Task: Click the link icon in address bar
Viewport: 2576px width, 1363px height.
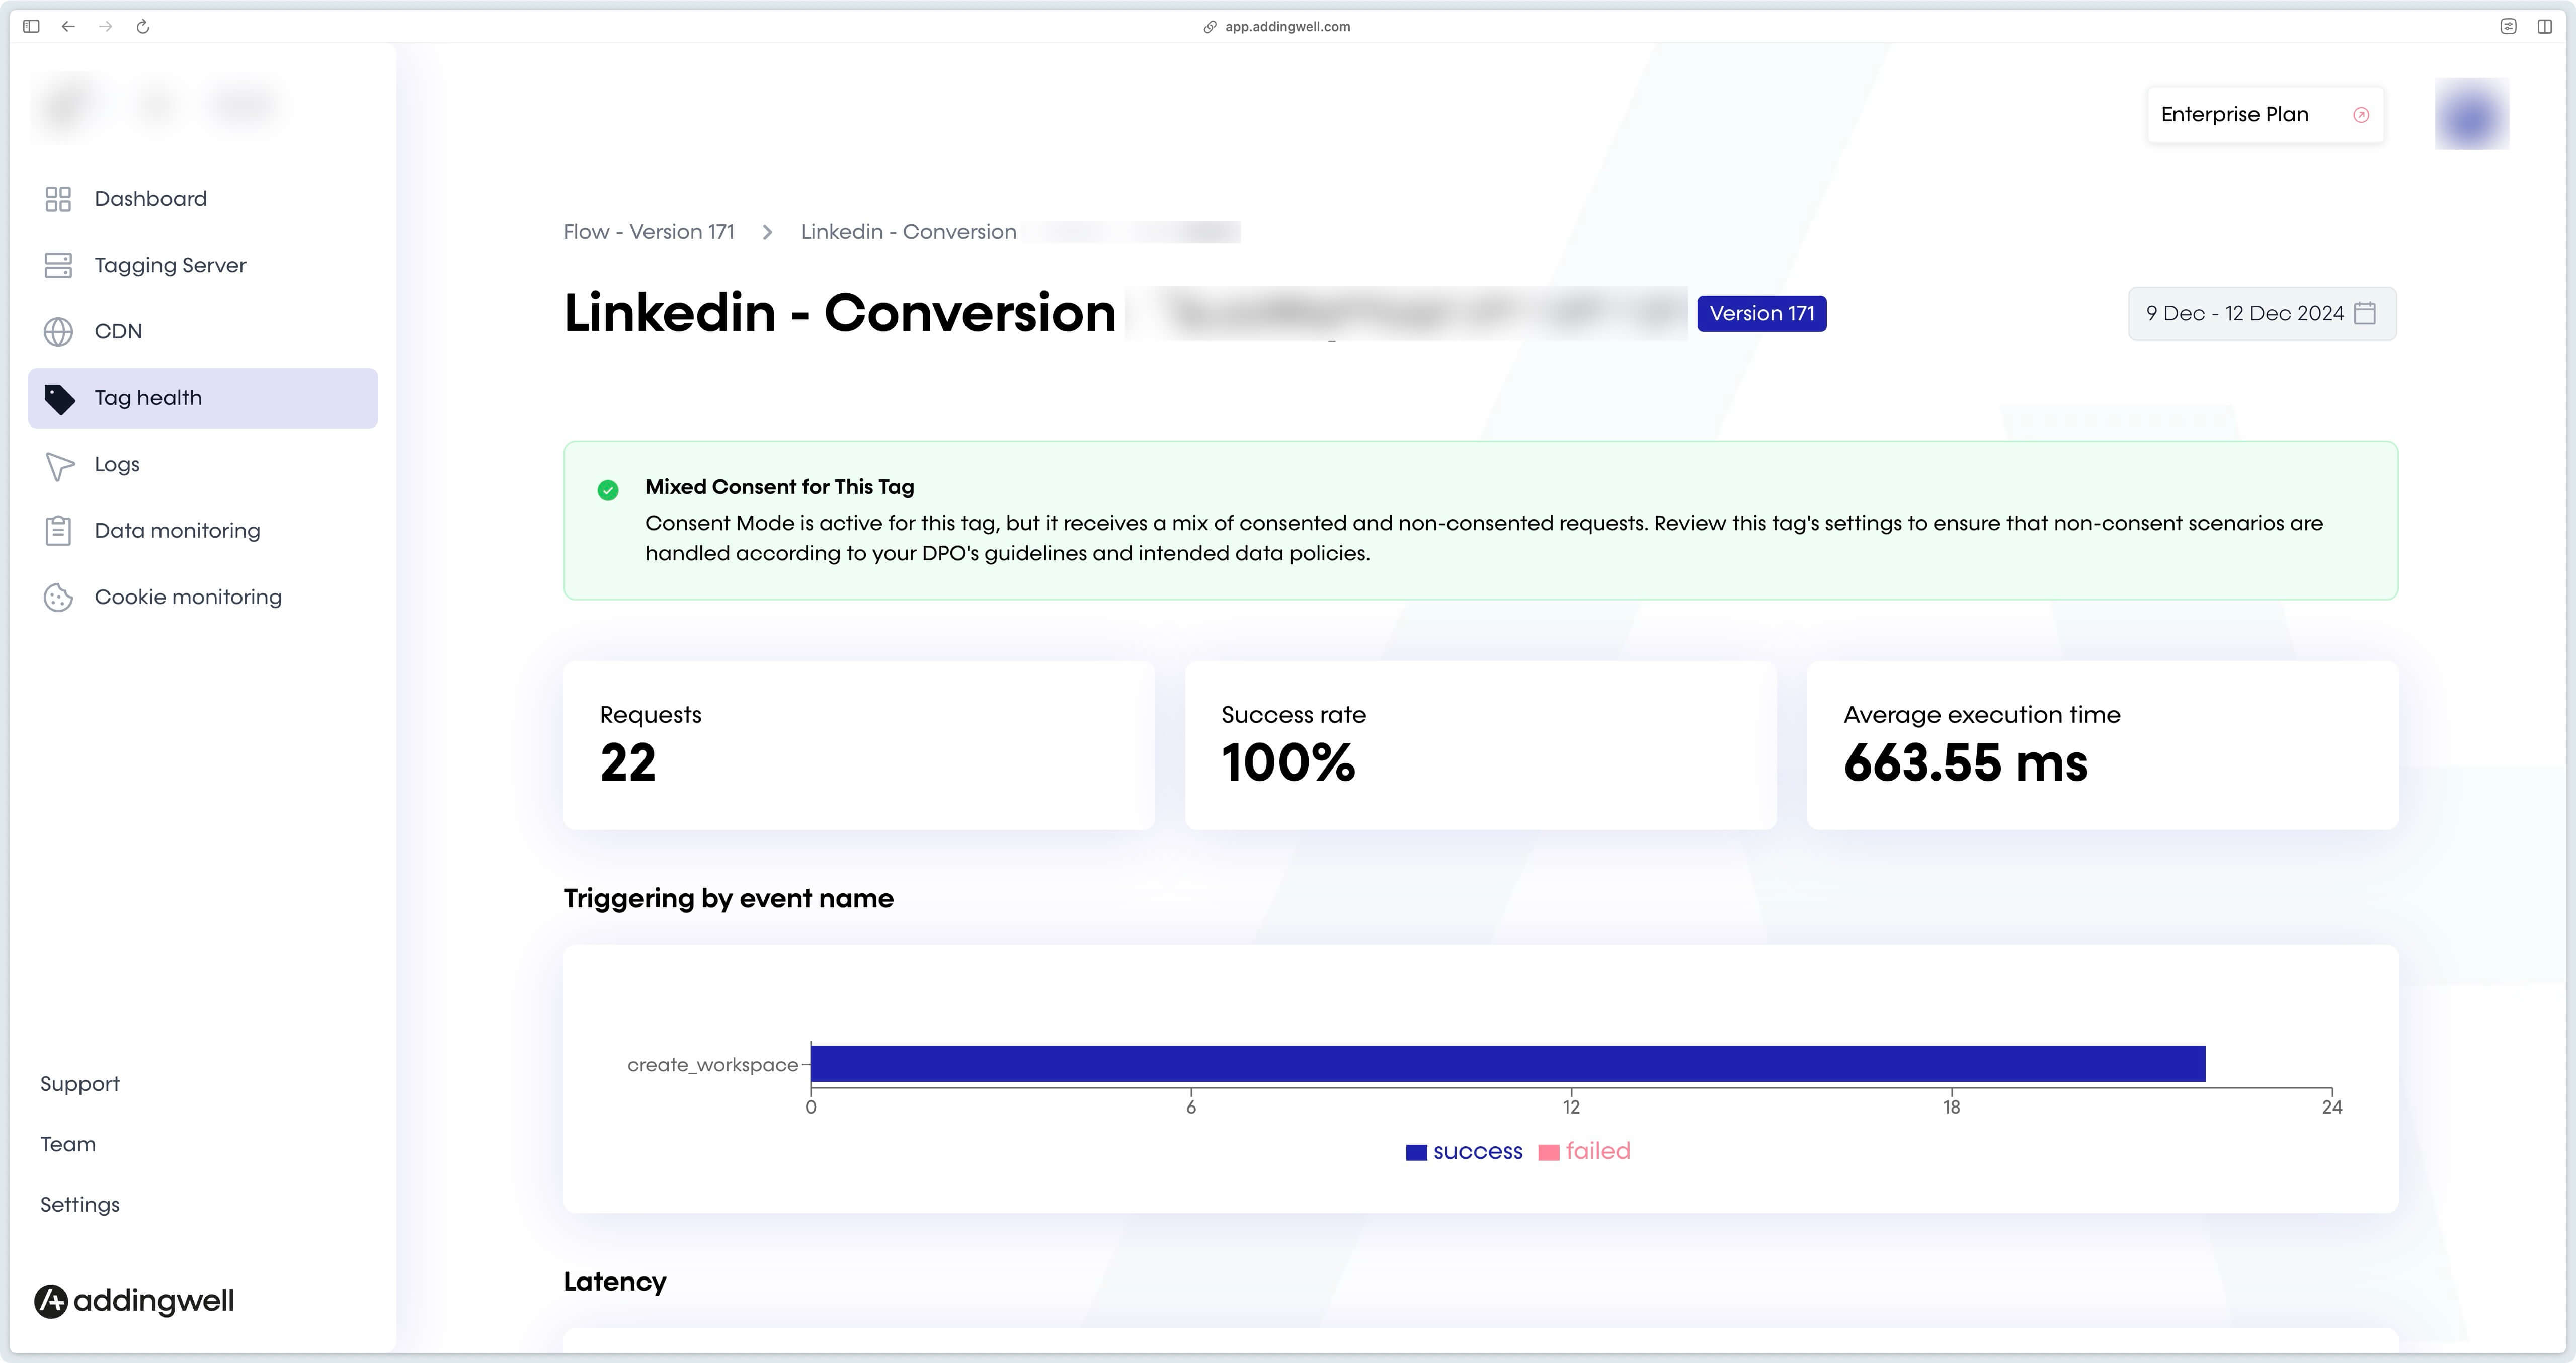Action: pos(1210,27)
